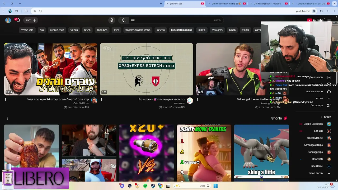The width and height of the screenshot is (338, 190).
Task: Open the media control icon in toolbar
Action: point(17,11)
